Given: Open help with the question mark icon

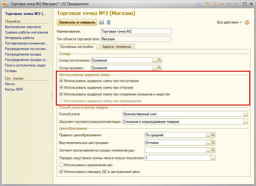Looking at the screenshot, I should (x=247, y=22).
